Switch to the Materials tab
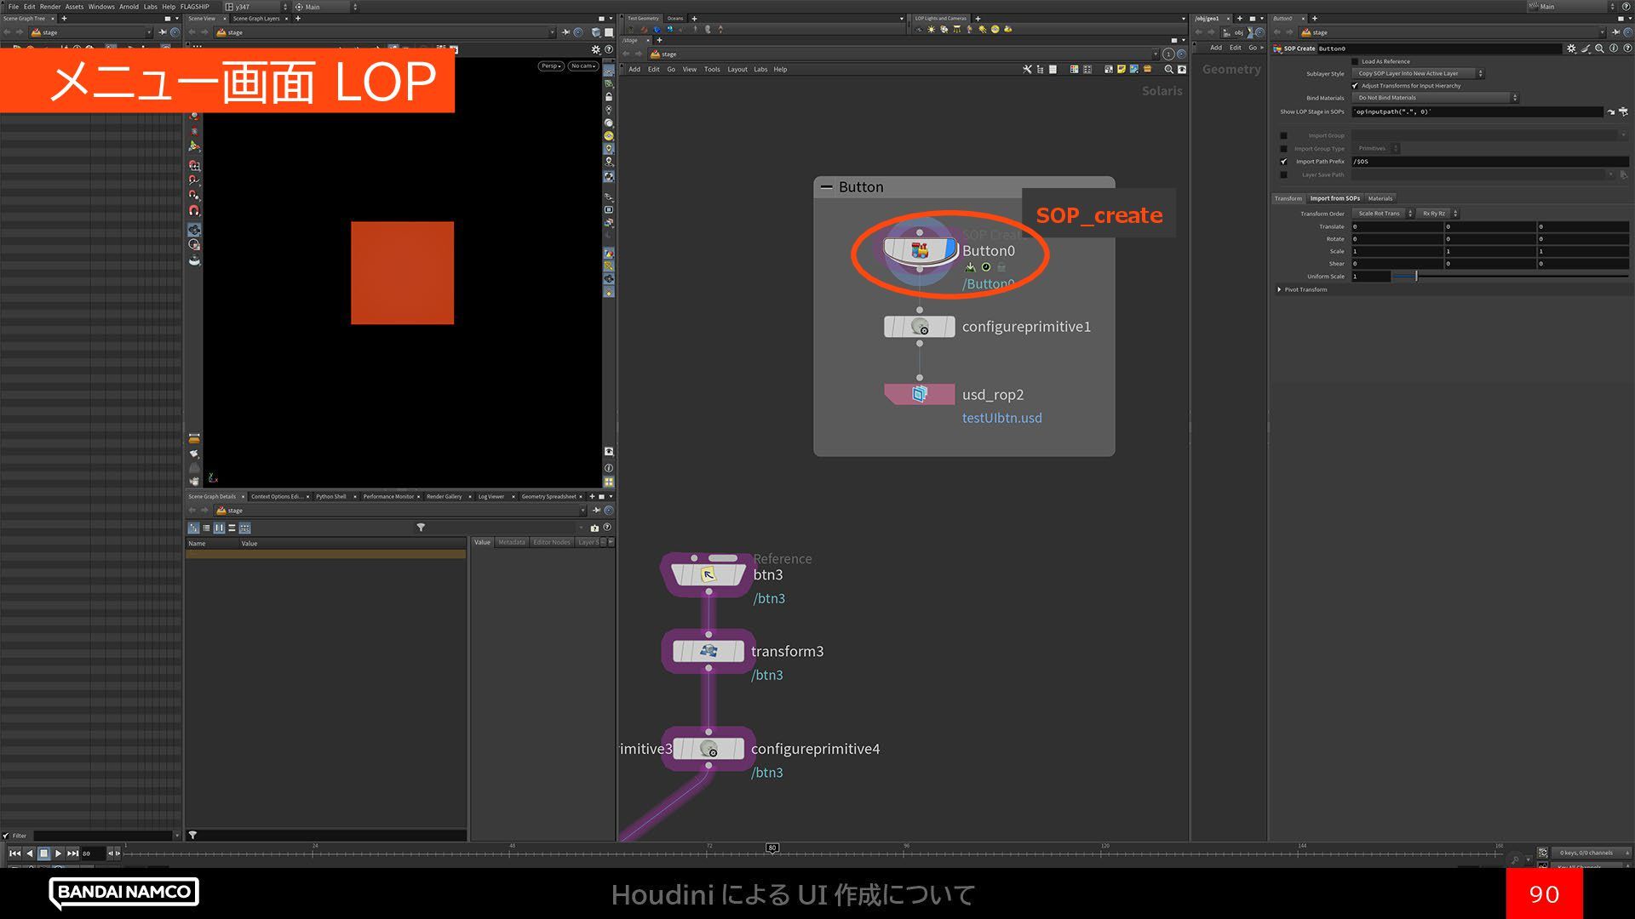Image resolution: width=1635 pixels, height=919 pixels. [1380, 198]
